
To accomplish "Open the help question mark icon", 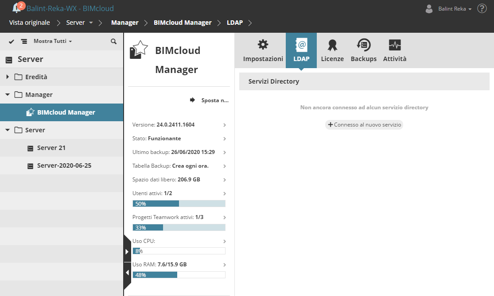I will [482, 8].
